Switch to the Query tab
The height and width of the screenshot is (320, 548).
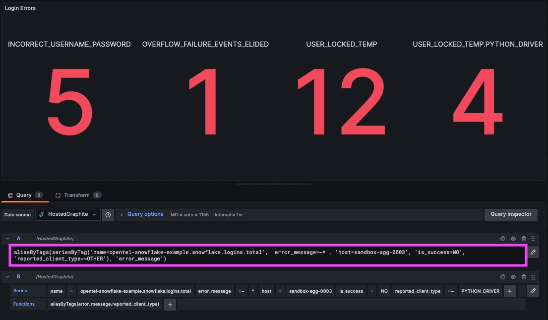[x=25, y=195]
